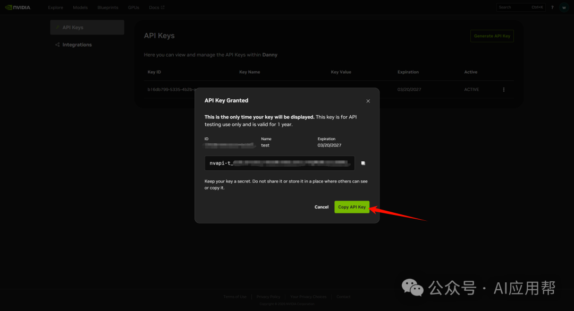Click Generate API Key button
This screenshot has width=574, height=311.
pyautogui.click(x=492, y=36)
